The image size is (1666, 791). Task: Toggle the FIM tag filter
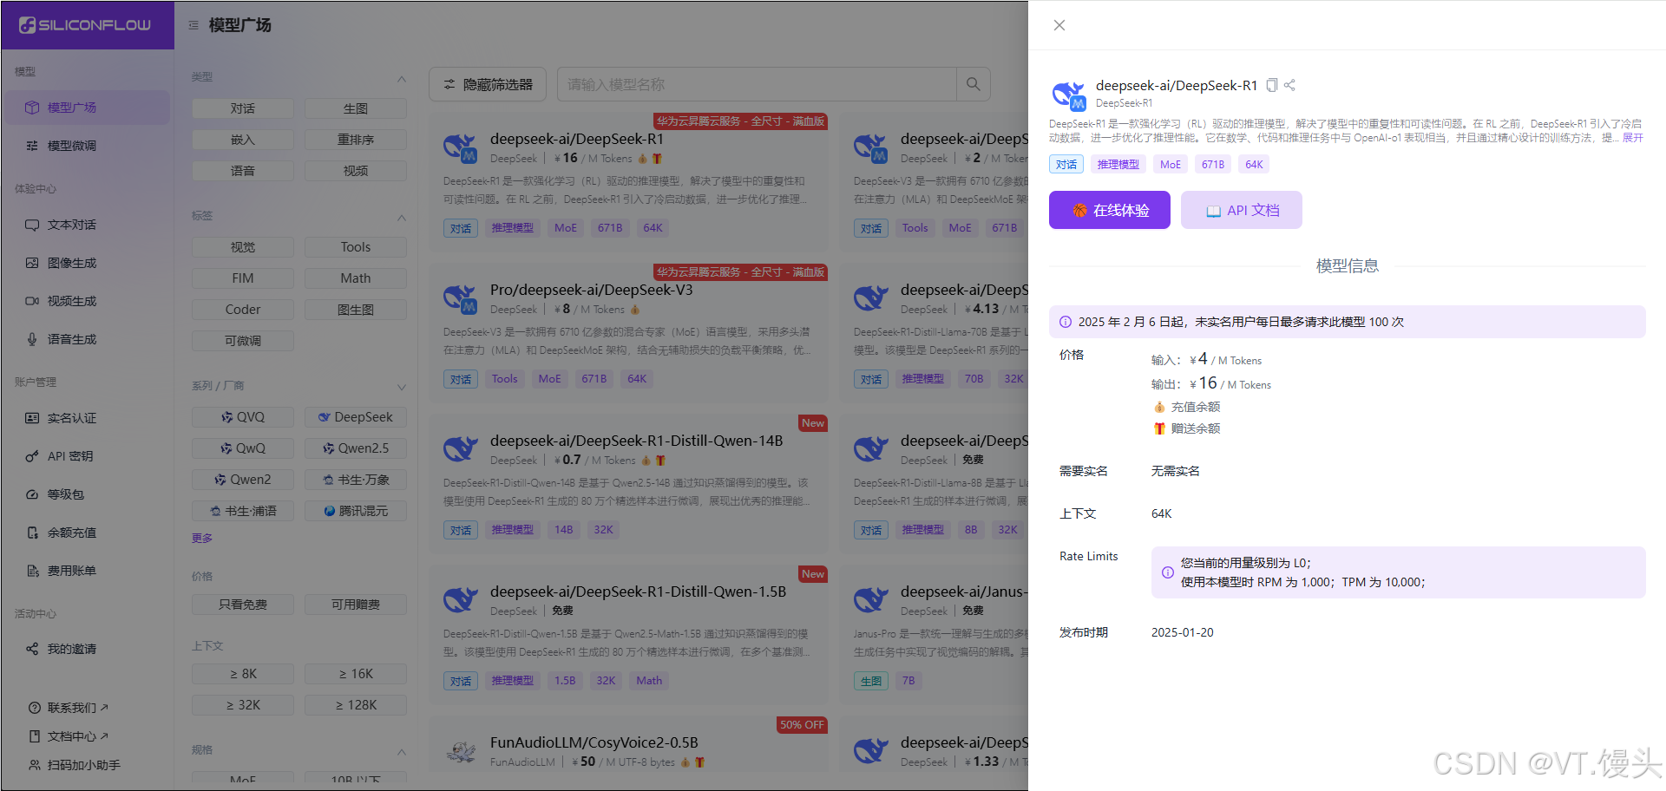(243, 278)
